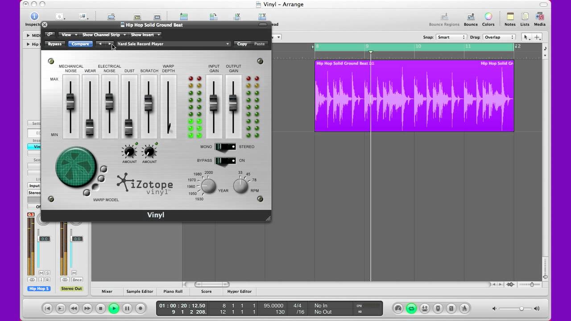
Task: Switch to the Score tab
Action: coord(206,291)
